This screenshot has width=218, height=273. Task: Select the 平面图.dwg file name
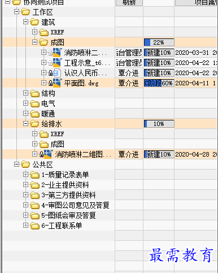[81, 83]
